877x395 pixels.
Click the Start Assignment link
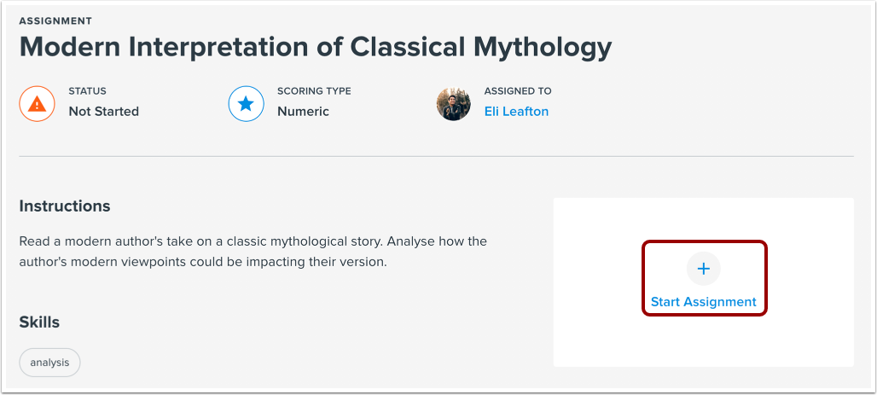tap(704, 301)
